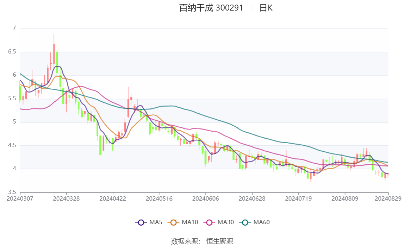Click the x-axis date label 20240606

(x=205, y=198)
